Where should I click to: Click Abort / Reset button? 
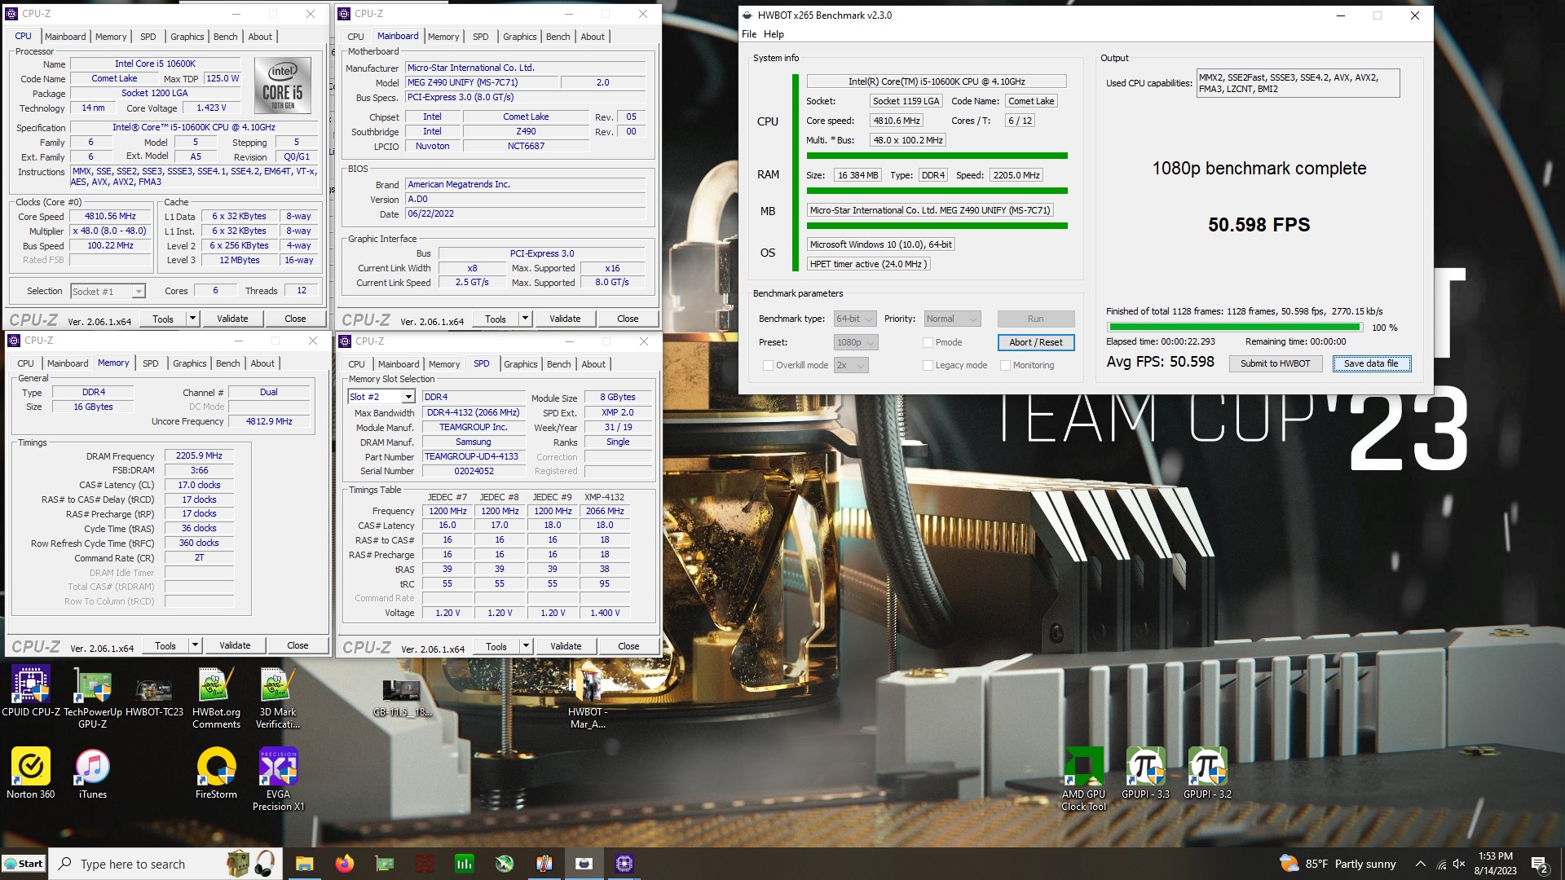(x=1036, y=343)
